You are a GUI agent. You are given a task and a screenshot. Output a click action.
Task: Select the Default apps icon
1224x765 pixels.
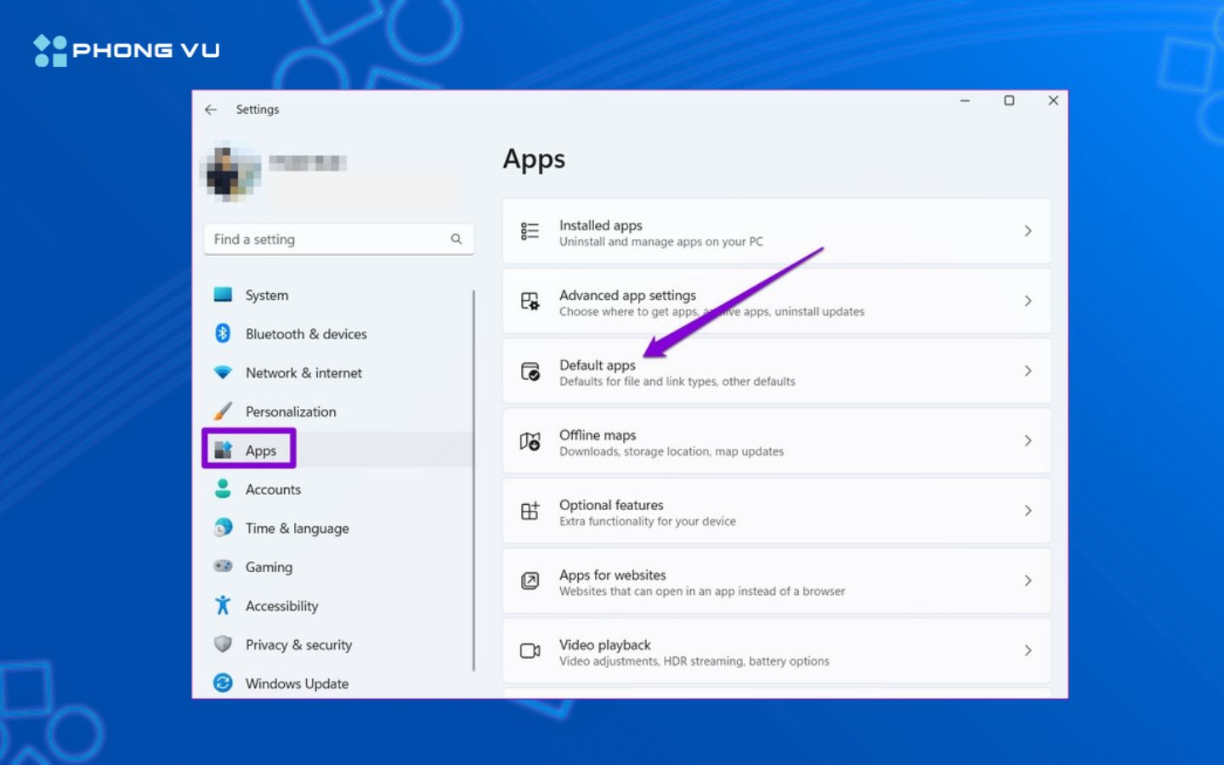529,371
